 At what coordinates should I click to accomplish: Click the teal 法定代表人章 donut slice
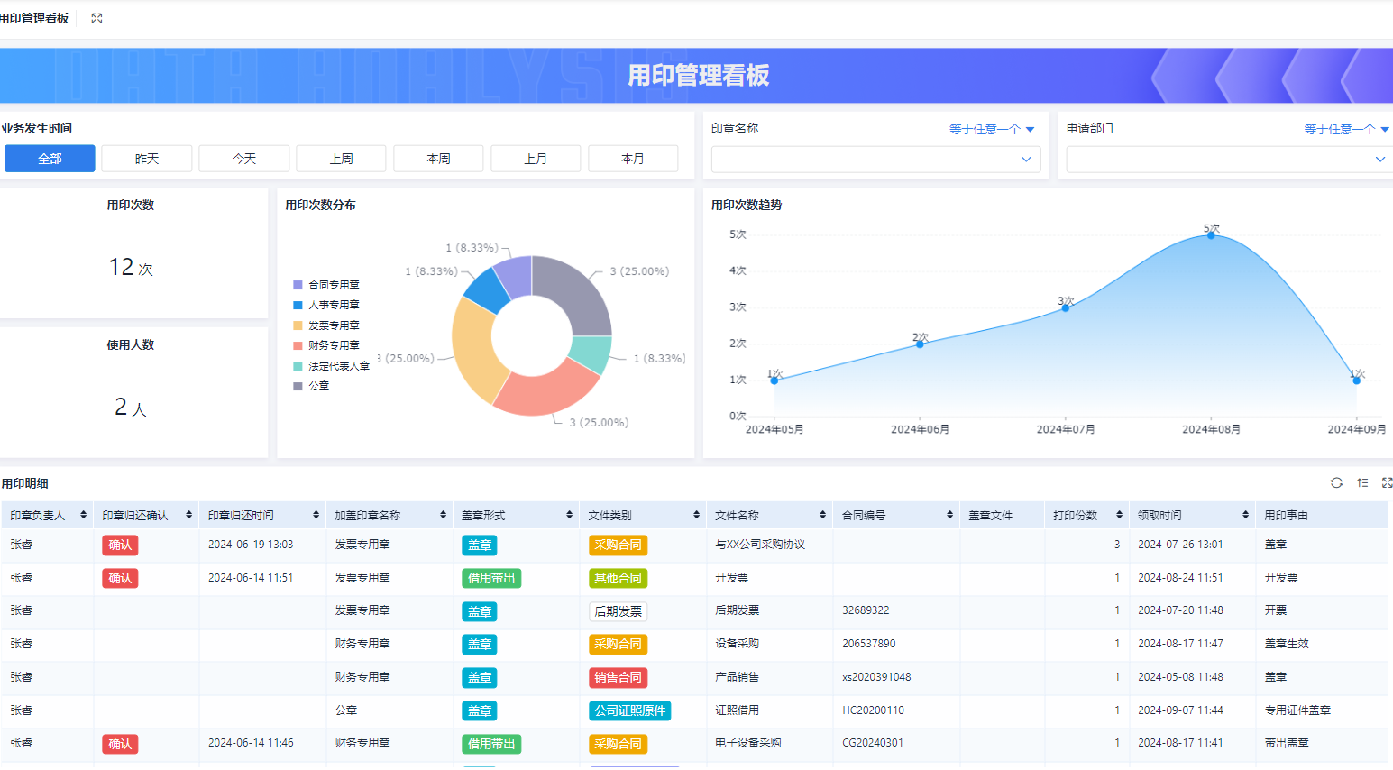(x=592, y=353)
